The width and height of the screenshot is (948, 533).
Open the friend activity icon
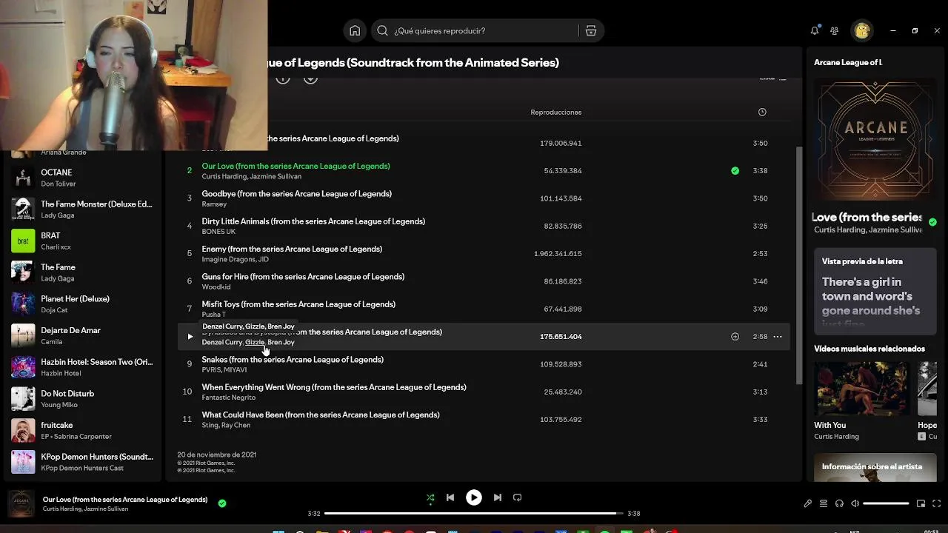[x=835, y=30]
